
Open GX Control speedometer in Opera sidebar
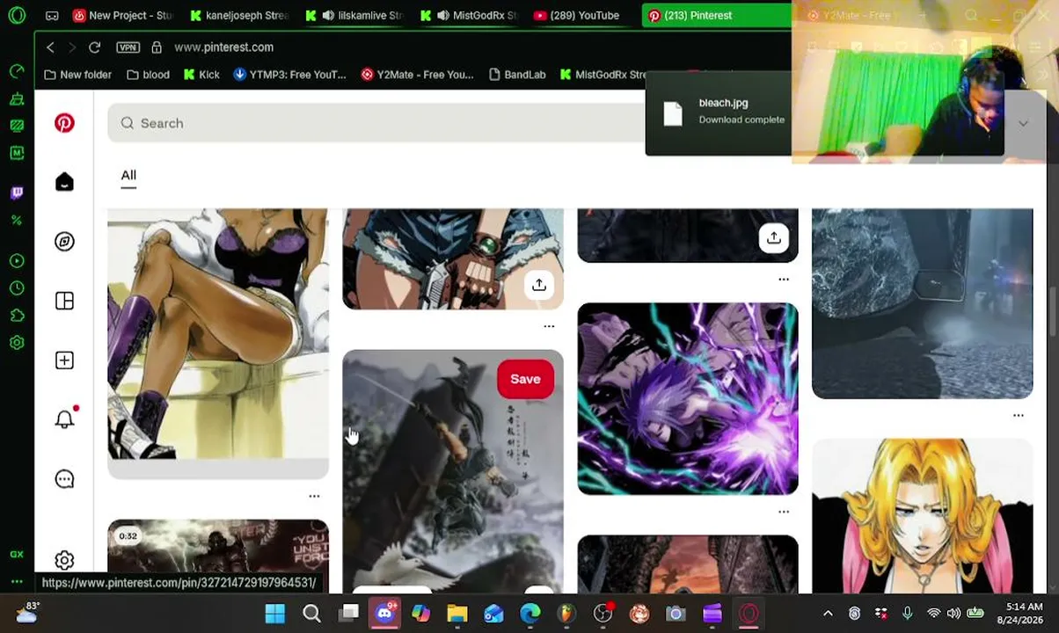(x=17, y=70)
